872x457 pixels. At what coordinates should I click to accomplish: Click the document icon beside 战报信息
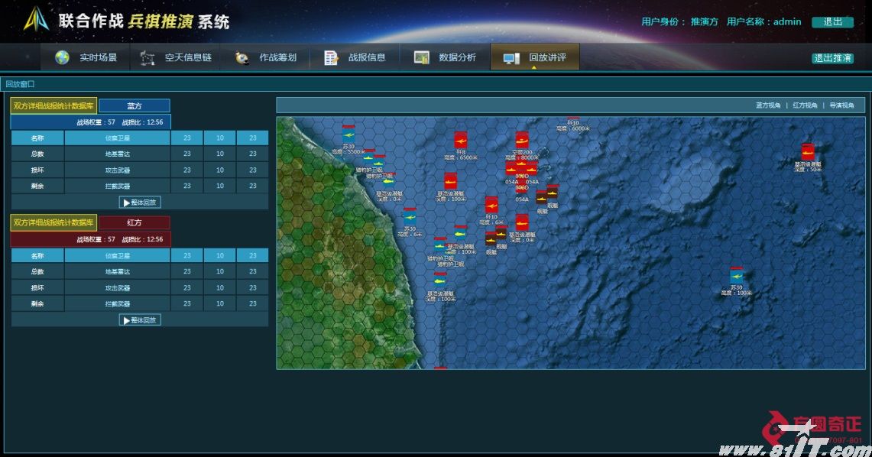(x=331, y=58)
